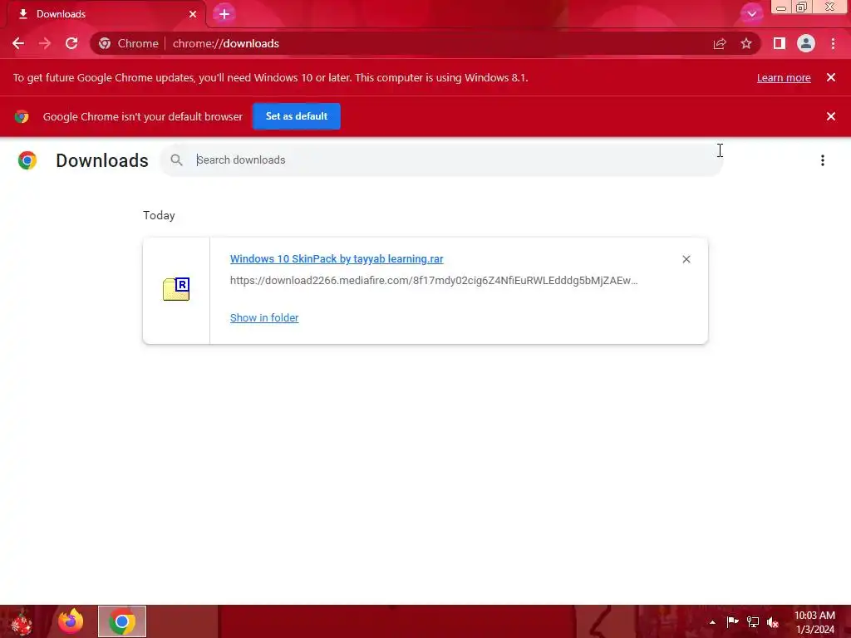Launch Firefox from the taskbar
This screenshot has width=851, height=638.
tap(71, 621)
